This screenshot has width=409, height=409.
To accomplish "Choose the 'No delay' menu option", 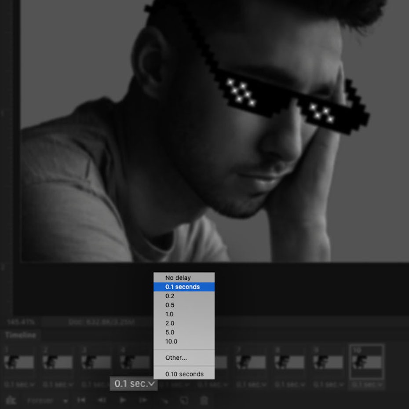I will [x=178, y=278].
